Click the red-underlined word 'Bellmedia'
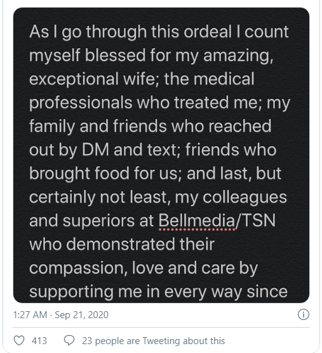The height and width of the screenshot is (353, 322). (197, 221)
